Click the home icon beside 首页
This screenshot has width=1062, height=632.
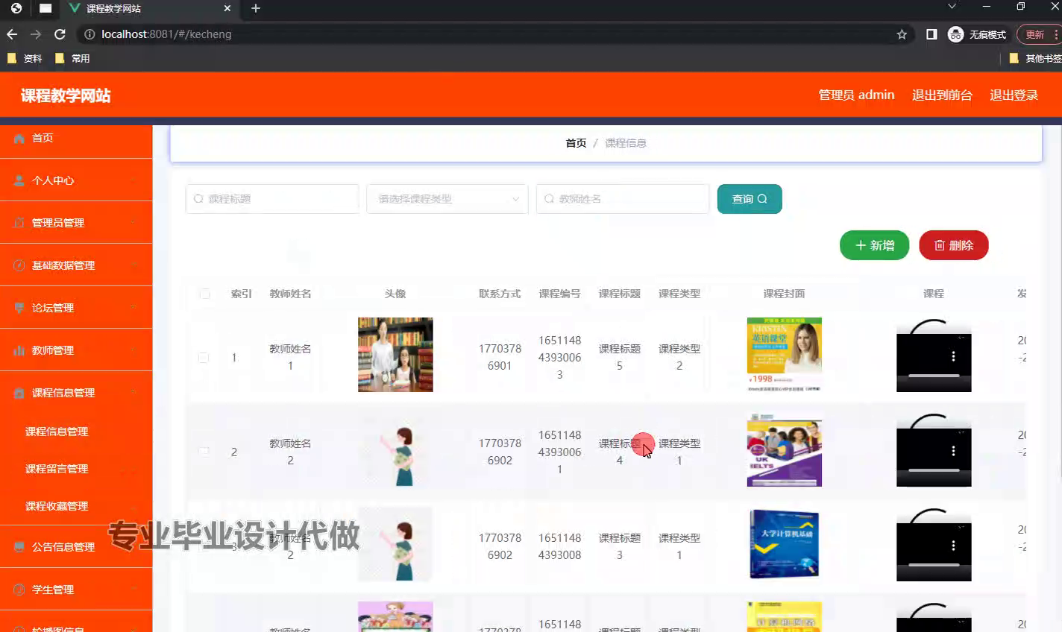tap(19, 139)
